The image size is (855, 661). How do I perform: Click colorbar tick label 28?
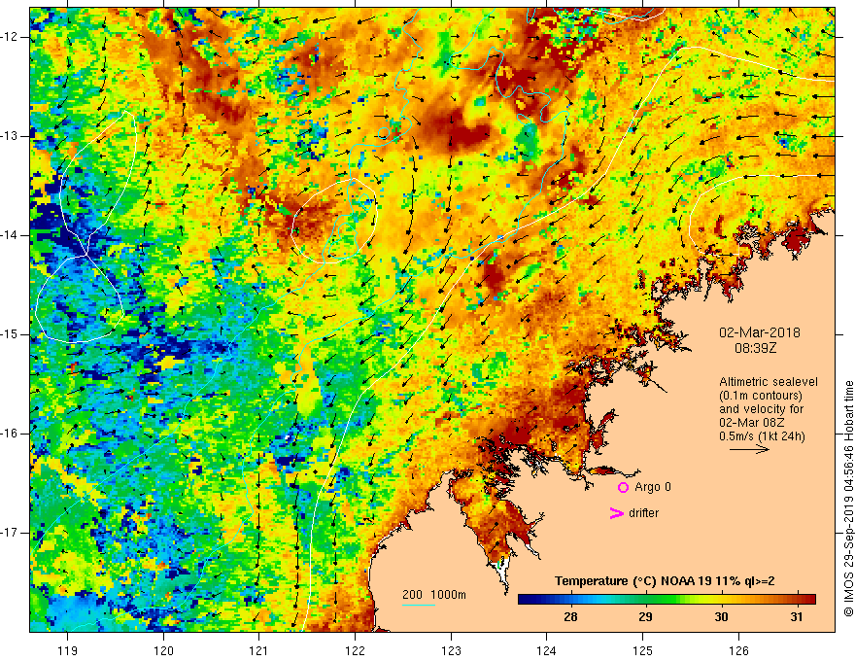(x=570, y=617)
